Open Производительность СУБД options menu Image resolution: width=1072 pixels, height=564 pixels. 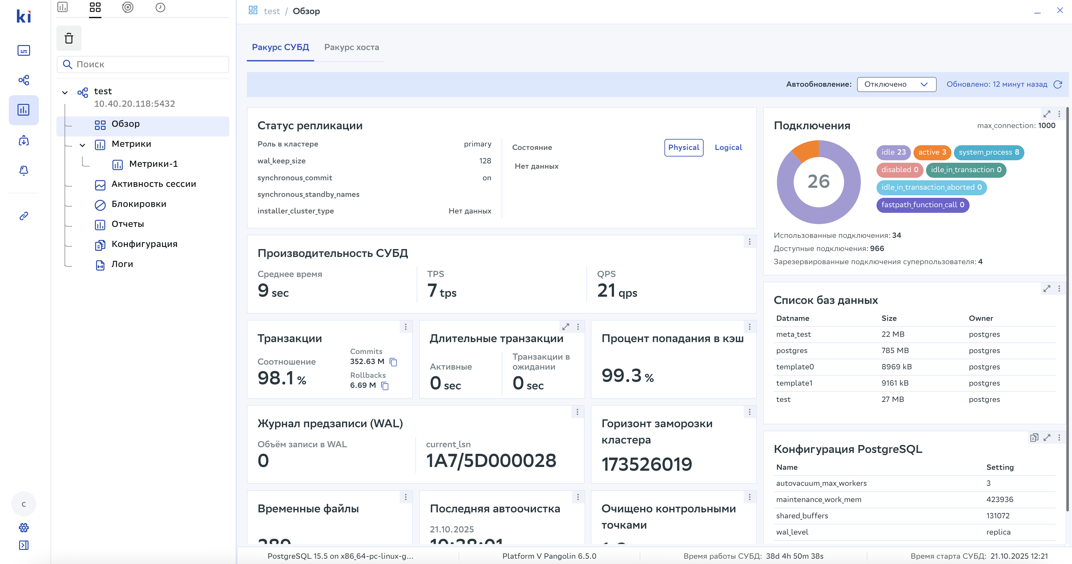click(749, 242)
